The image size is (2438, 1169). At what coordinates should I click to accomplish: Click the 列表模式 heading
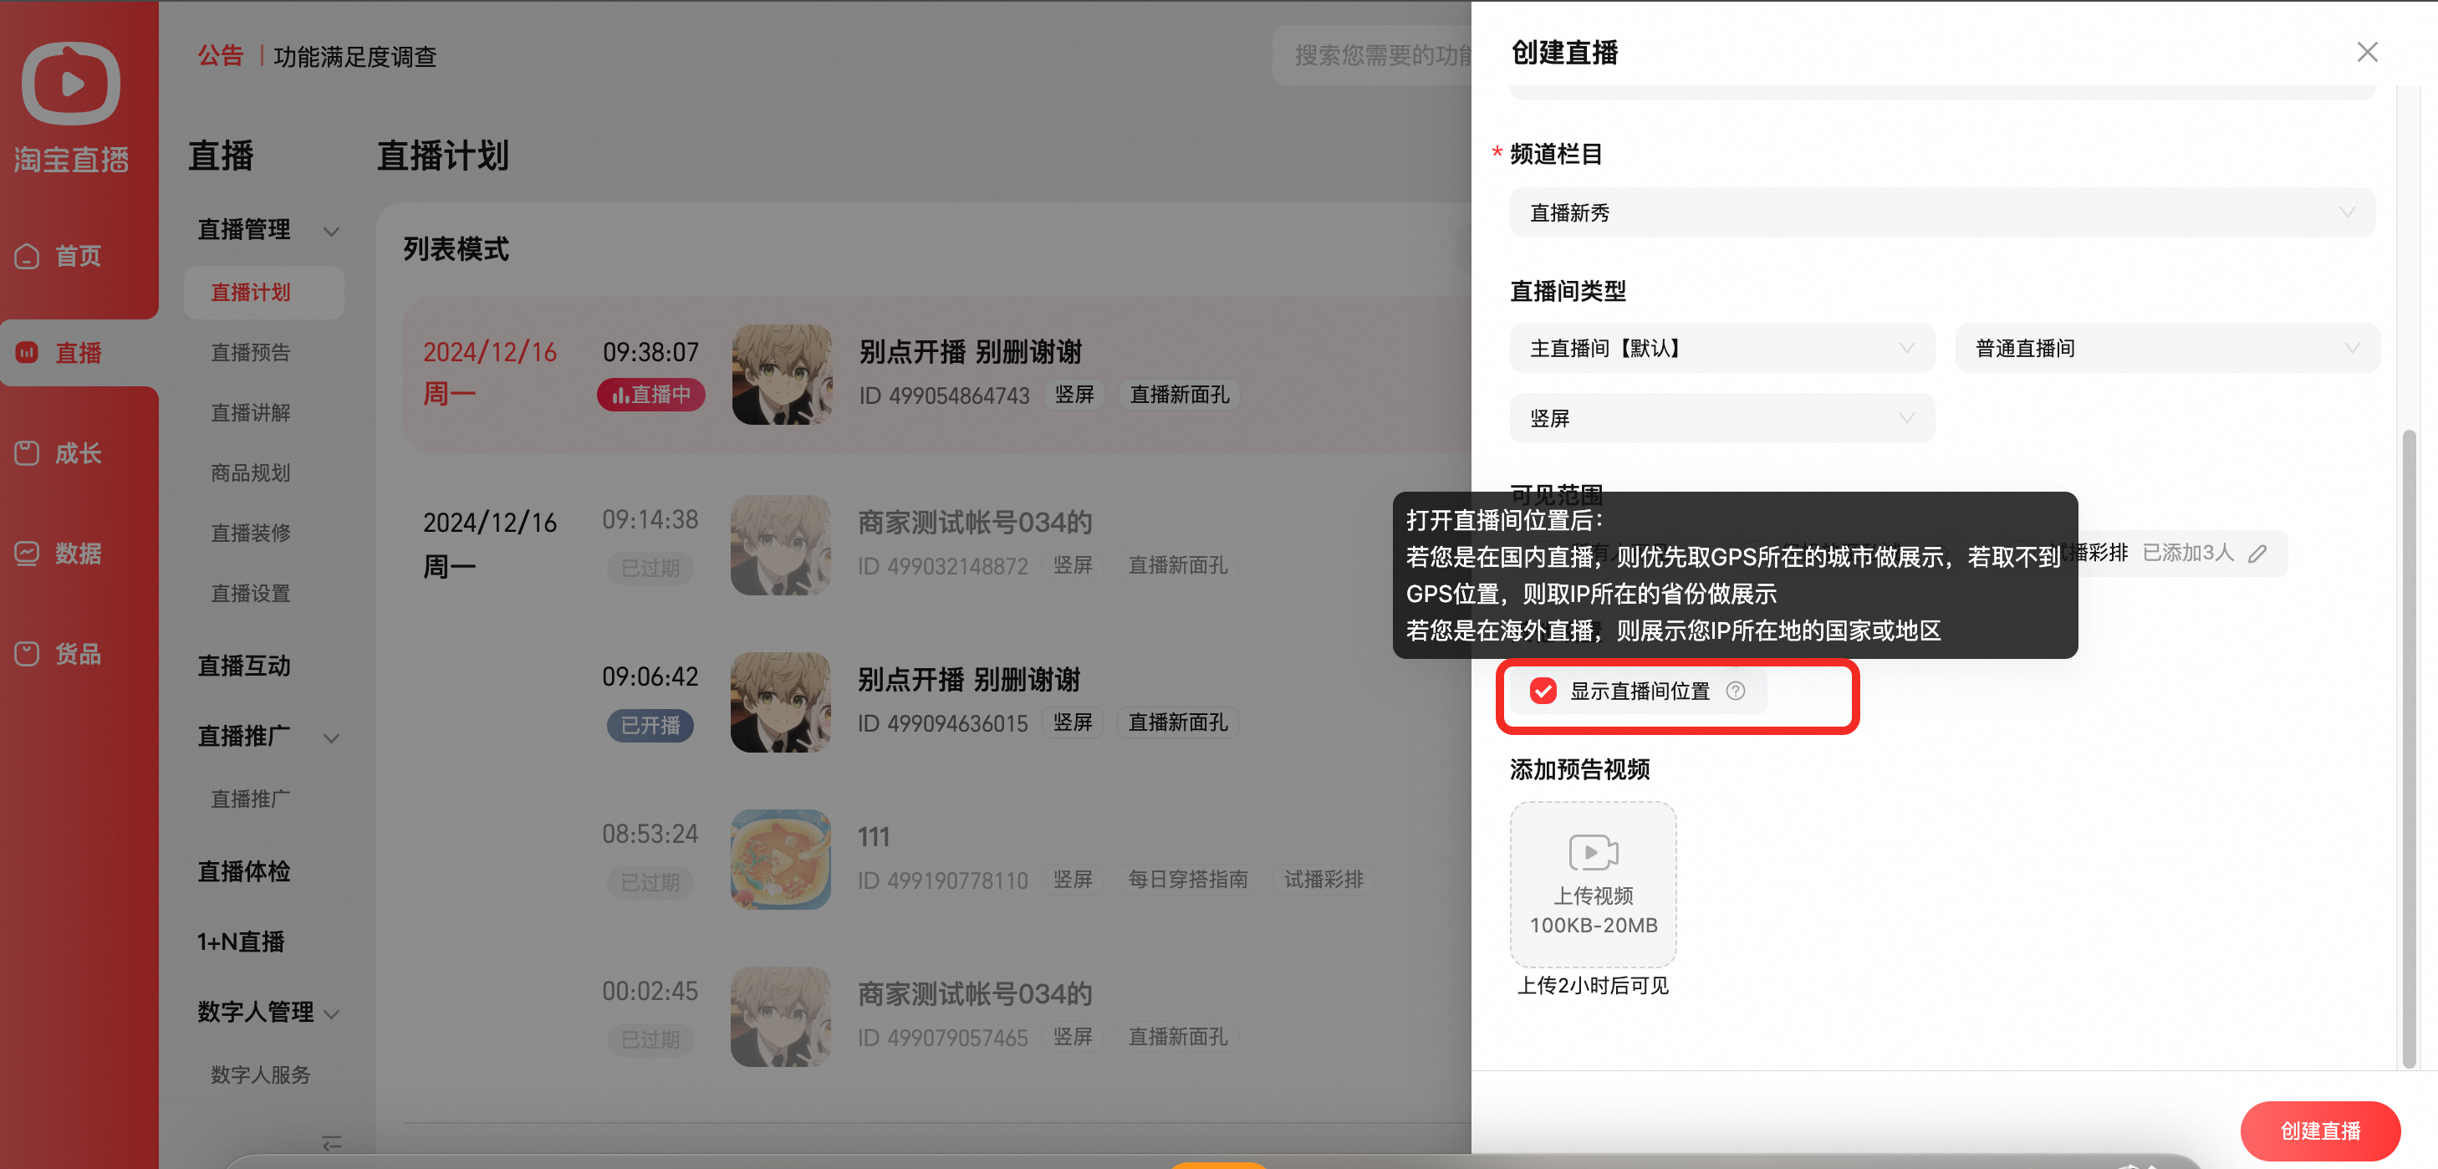click(456, 249)
